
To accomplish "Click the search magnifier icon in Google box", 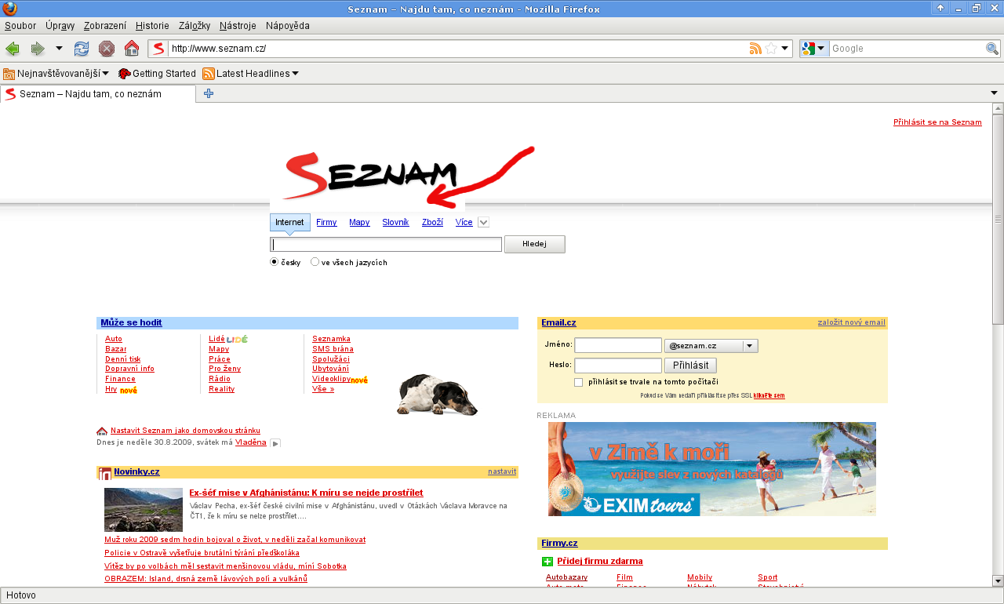I will (992, 49).
